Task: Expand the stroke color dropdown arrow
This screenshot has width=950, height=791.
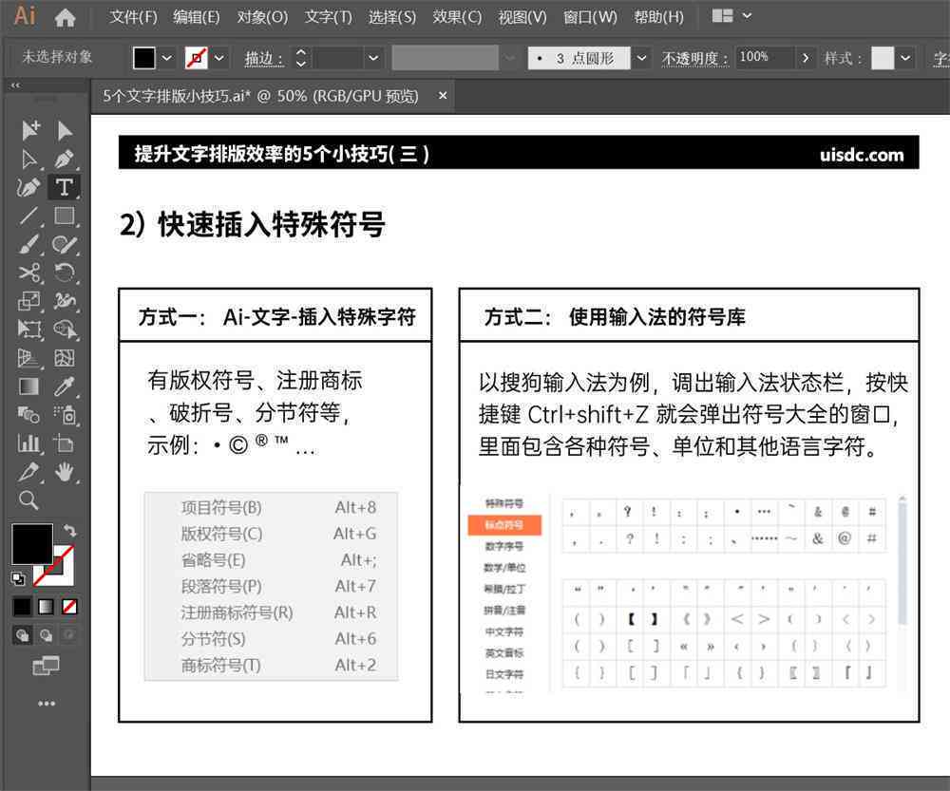Action: (219, 58)
